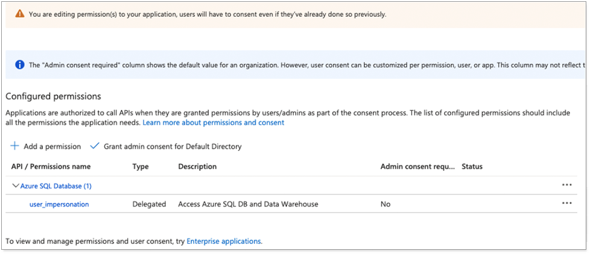The height and width of the screenshot is (254, 590).
Task: Click the checkmark icon for Grant admin consent
Action: [94, 146]
